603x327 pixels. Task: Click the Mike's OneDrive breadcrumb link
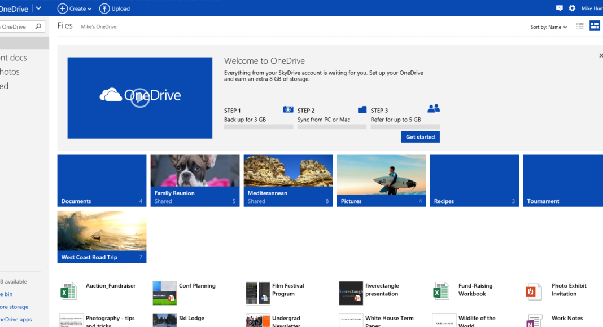pyautogui.click(x=99, y=27)
